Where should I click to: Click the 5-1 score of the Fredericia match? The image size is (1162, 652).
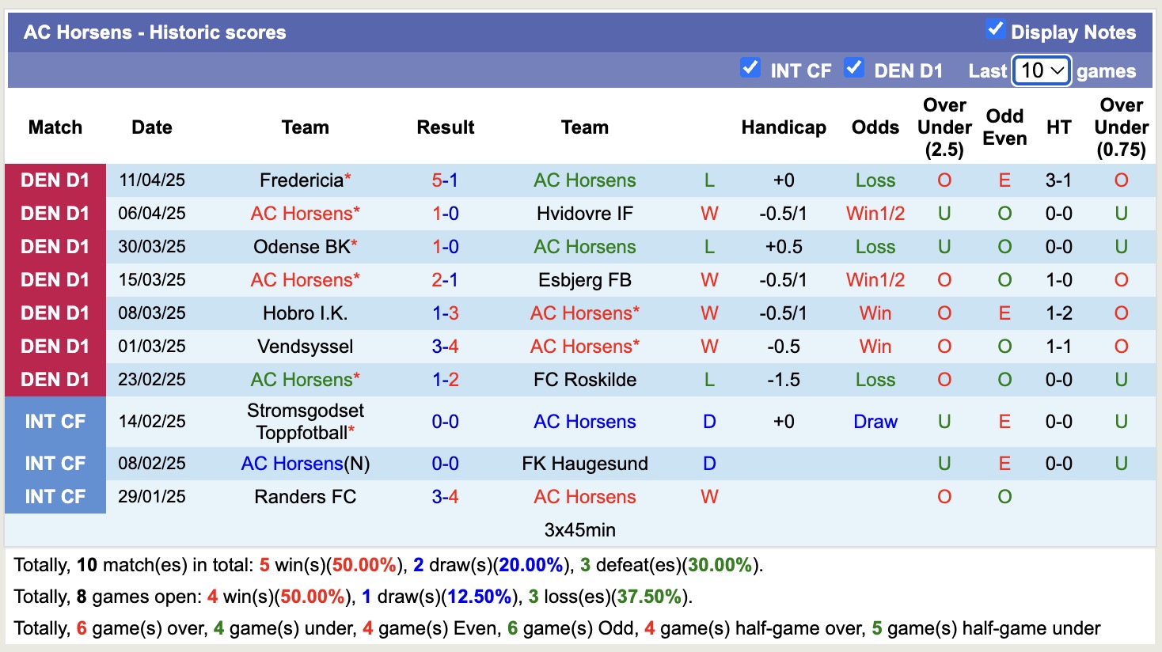pos(445,180)
